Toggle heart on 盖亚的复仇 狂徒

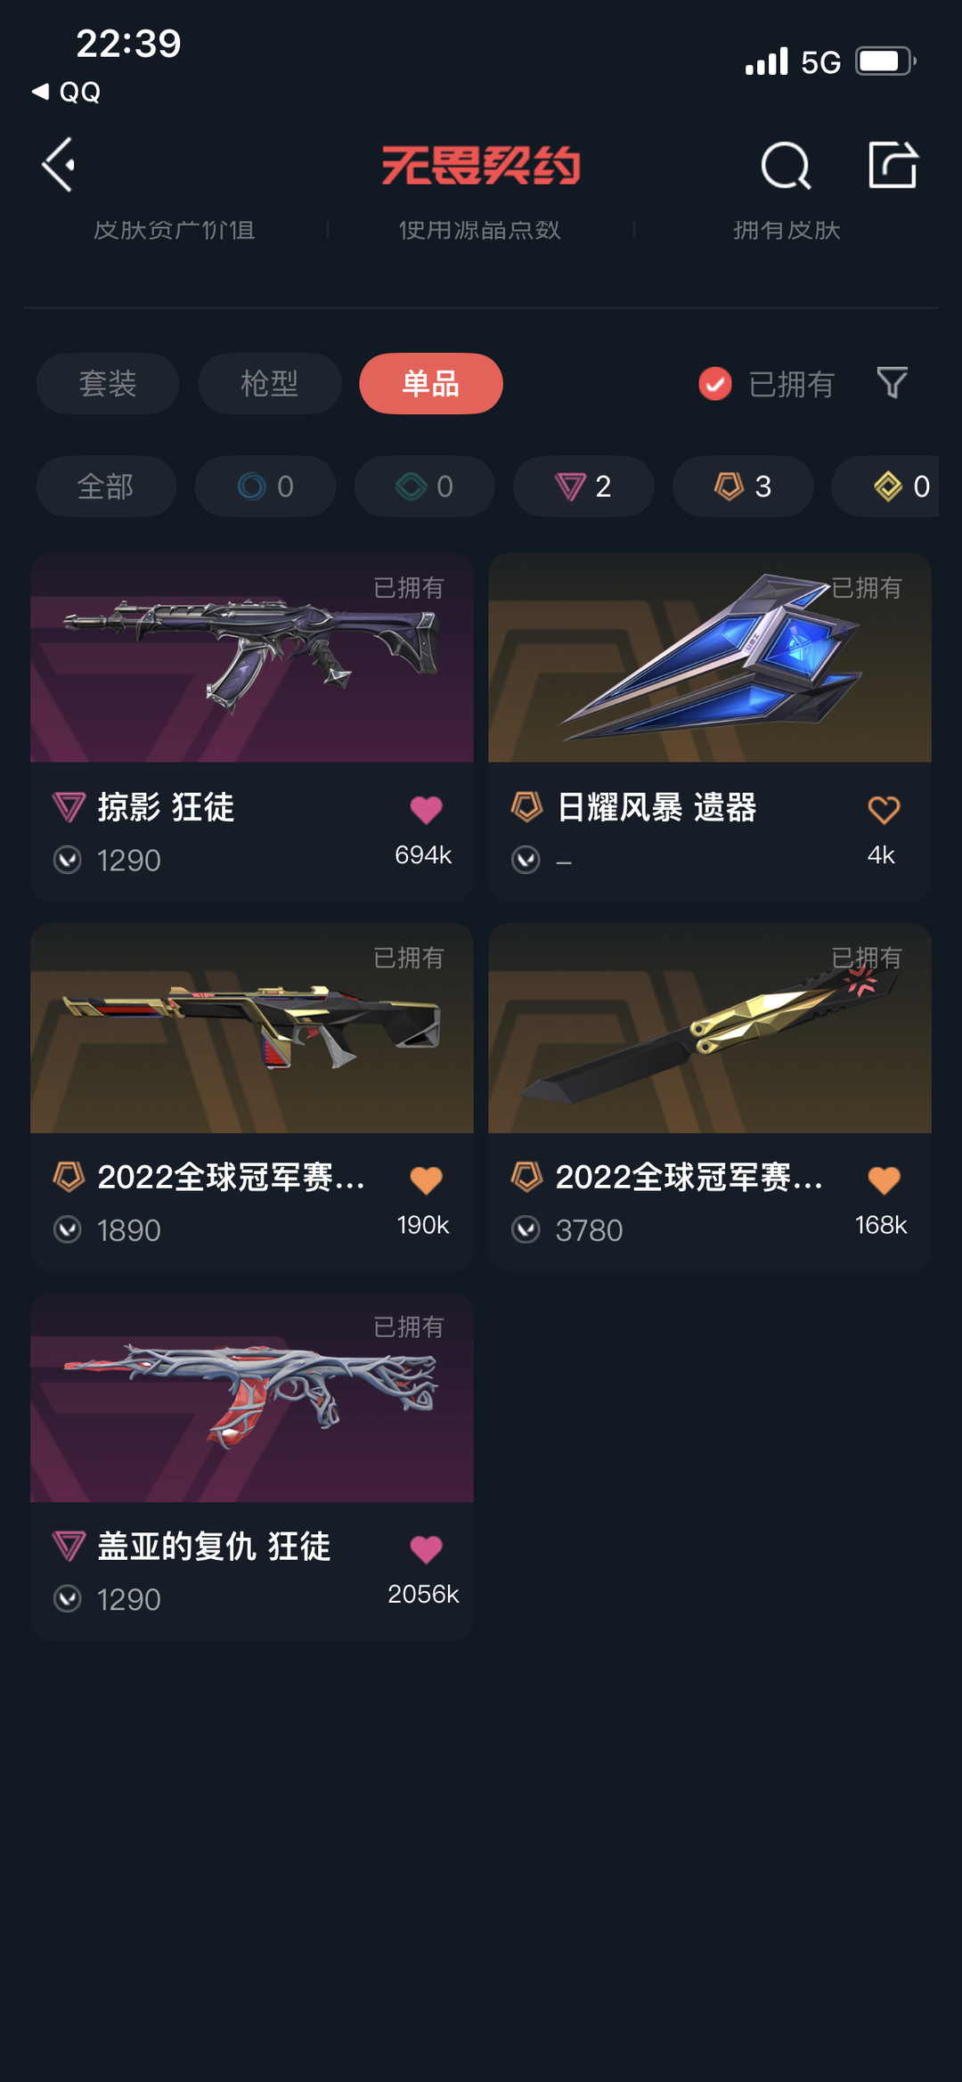[x=426, y=1549]
